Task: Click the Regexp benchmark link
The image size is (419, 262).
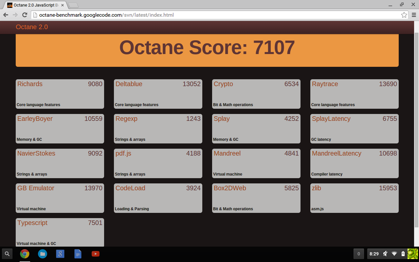Action: tap(126, 119)
